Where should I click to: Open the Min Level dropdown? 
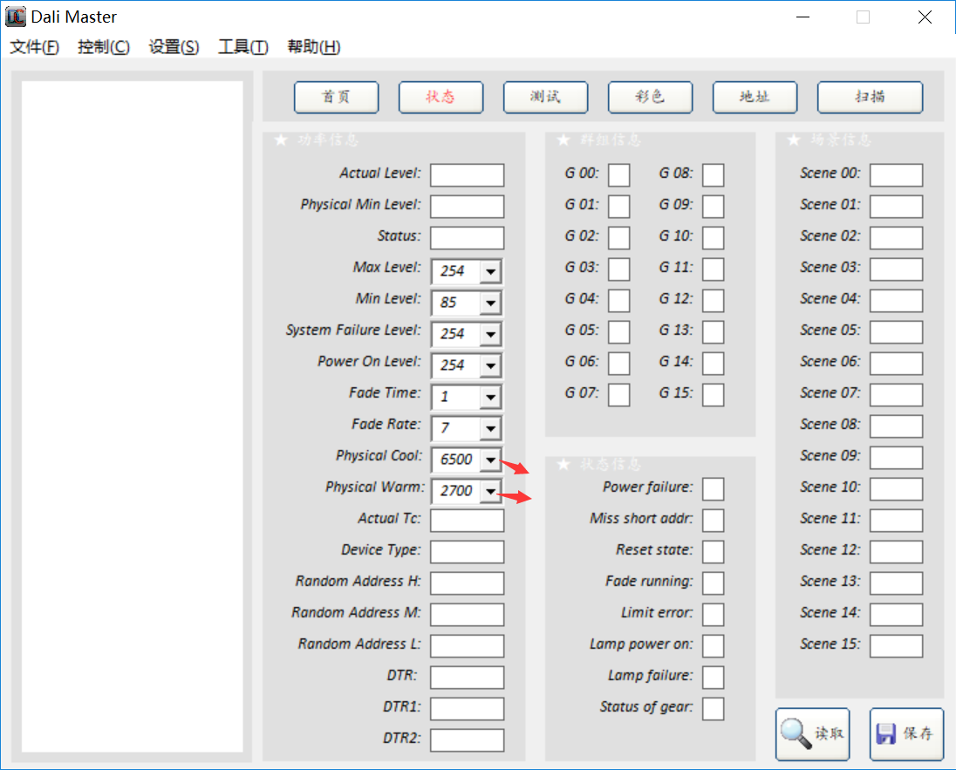tap(490, 303)
